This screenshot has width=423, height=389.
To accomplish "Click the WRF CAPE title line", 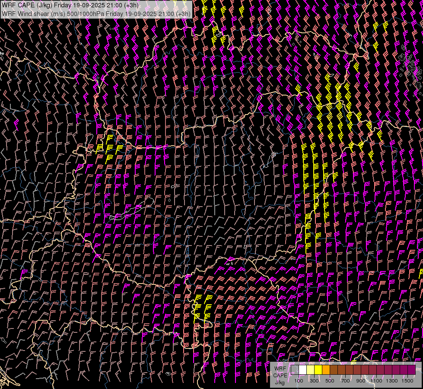I will [70, 5].
